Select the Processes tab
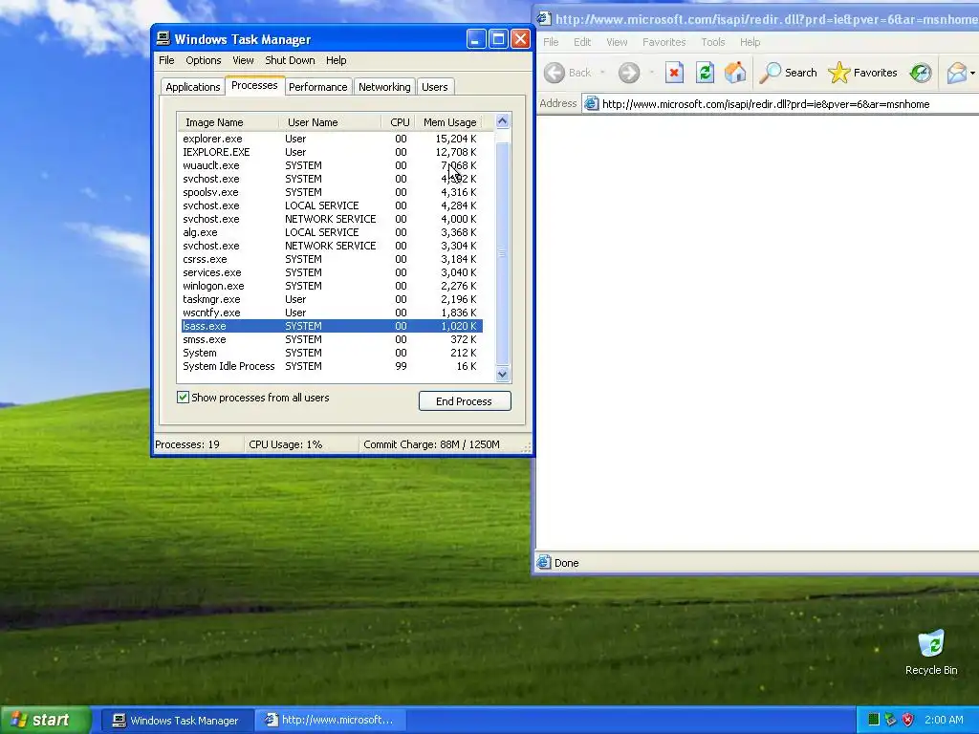The width and height of the screenshot is (979, 734). [x=254, y=85]
